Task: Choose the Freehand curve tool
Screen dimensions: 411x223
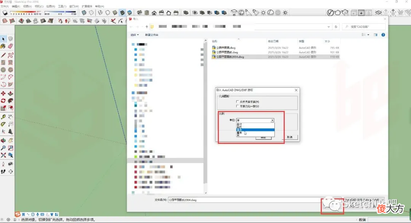Action: (11, 55)
